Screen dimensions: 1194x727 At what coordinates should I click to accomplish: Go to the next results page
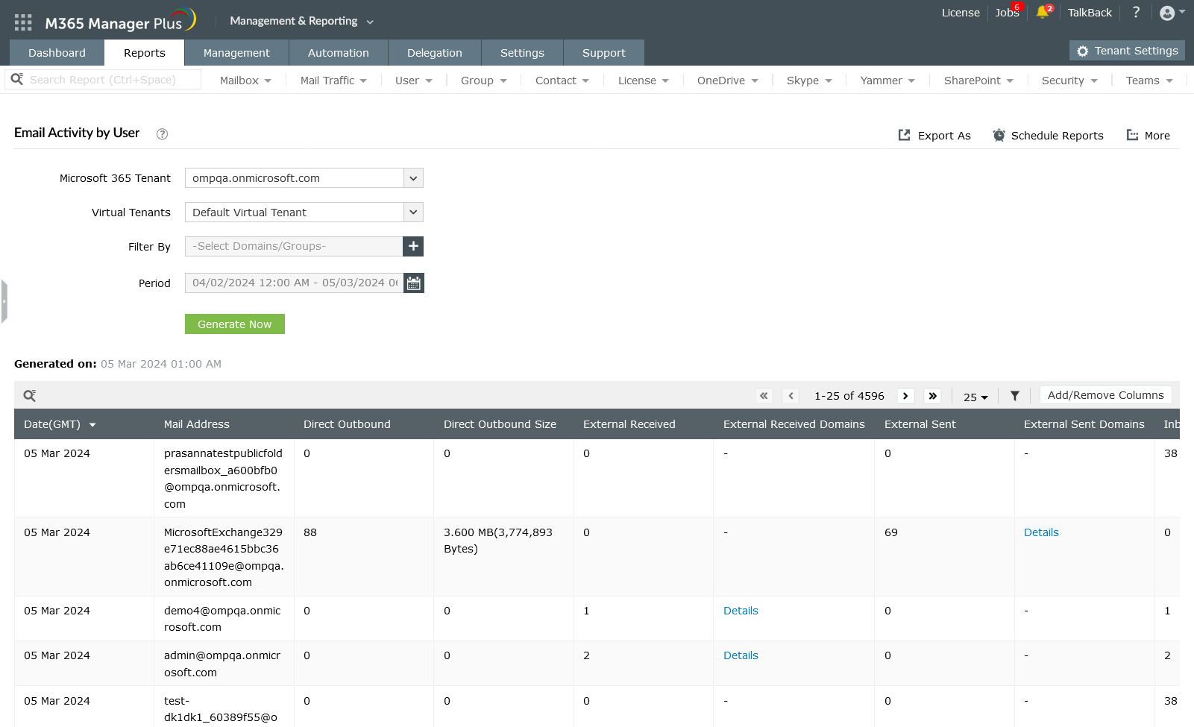(x=905, y=396)
